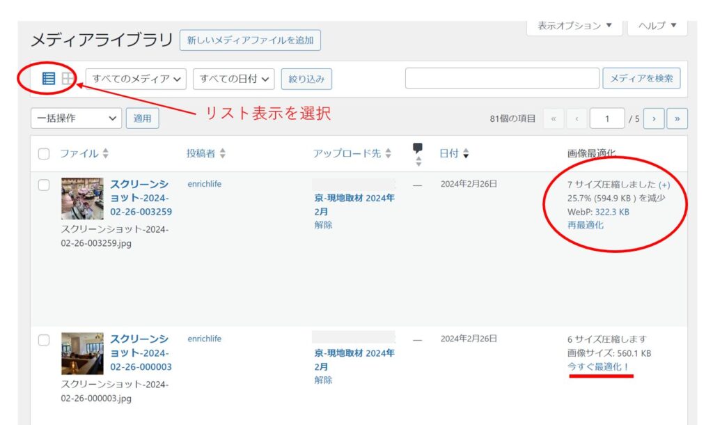
Task: Check box for スクリーンショット-2024-02-26-003259
Action: pos(44,185)
